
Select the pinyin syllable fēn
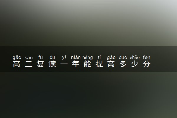tap(147, 57)
